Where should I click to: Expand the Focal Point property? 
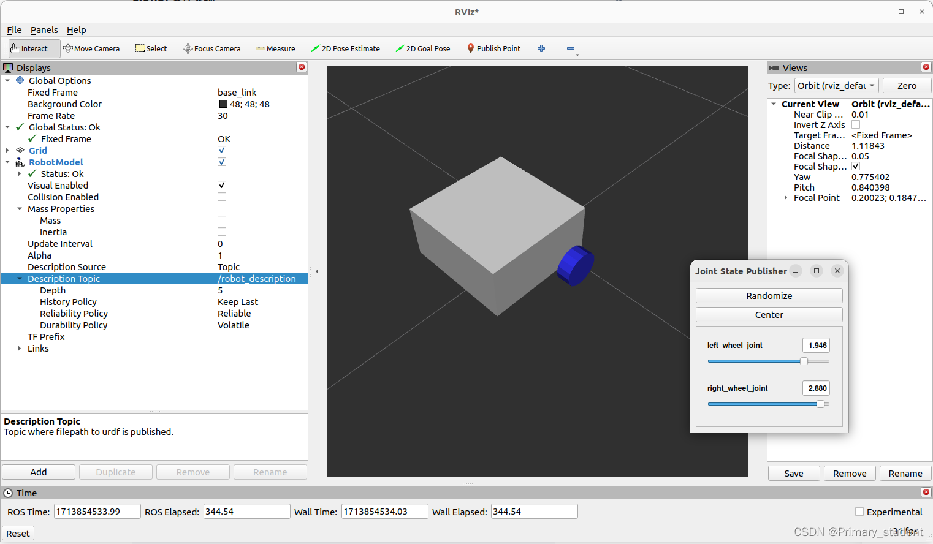[786, 197]
